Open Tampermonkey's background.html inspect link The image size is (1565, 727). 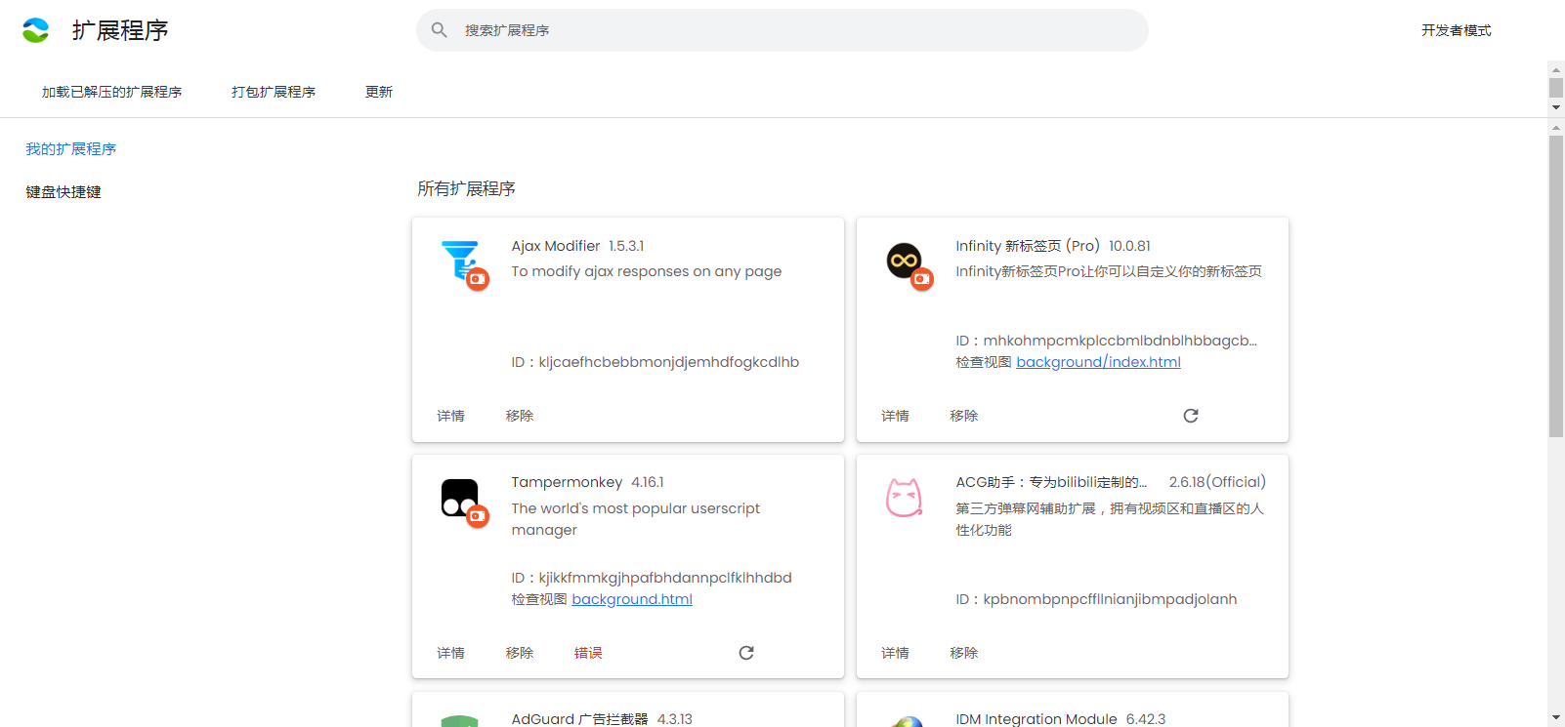(x=632, y=599)
